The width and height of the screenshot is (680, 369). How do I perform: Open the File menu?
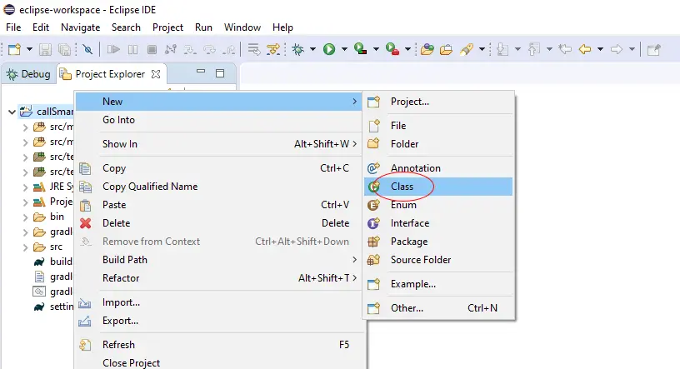tap(13, 27)
